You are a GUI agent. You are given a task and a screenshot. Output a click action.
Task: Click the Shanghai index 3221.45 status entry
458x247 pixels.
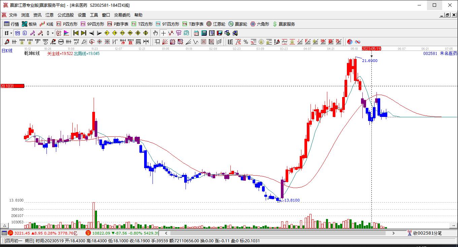(43, 233)
